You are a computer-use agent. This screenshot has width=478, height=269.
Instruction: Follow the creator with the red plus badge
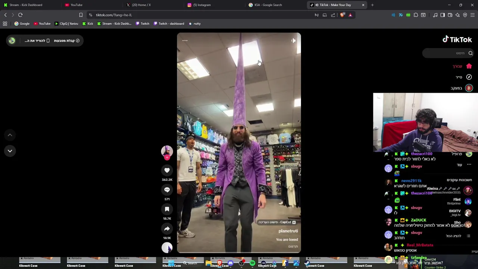pos(167,158)
